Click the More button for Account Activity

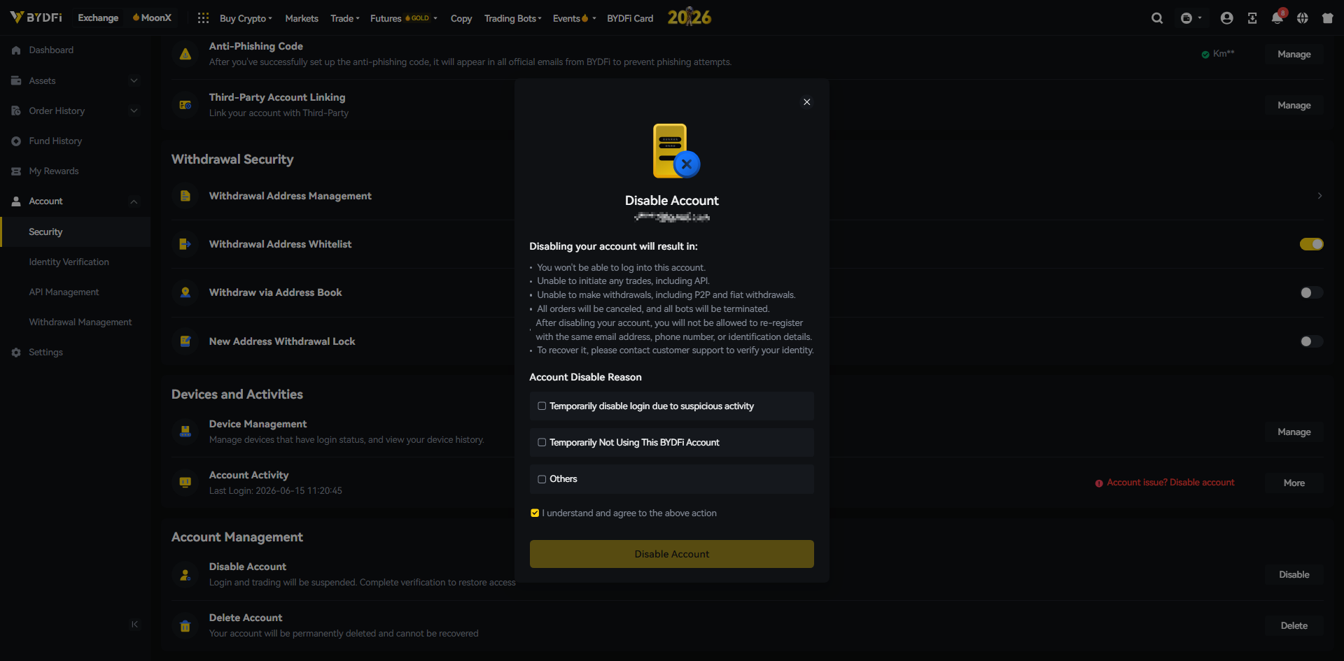pos(1294,483)
